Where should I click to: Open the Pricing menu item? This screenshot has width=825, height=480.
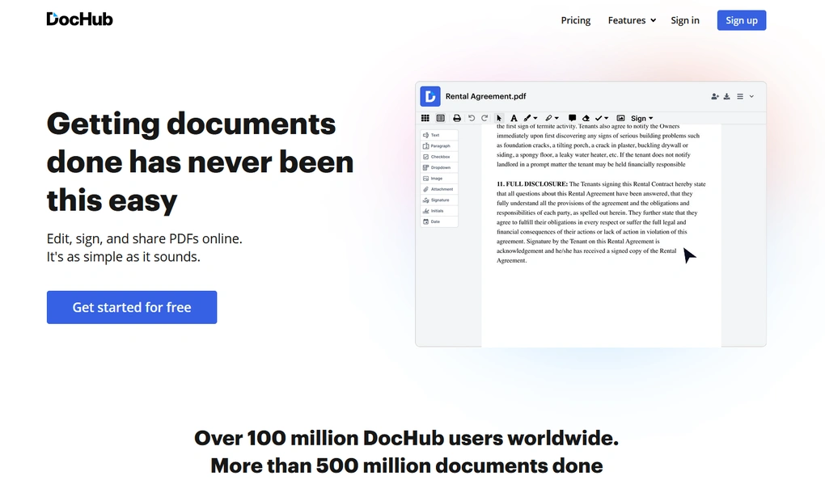pyautogui.click(x=575, y=20)
